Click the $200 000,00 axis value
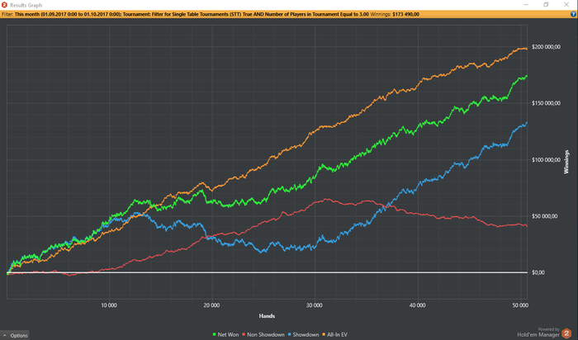This screenshot has height=340, width=578. (x=546, y=47)
